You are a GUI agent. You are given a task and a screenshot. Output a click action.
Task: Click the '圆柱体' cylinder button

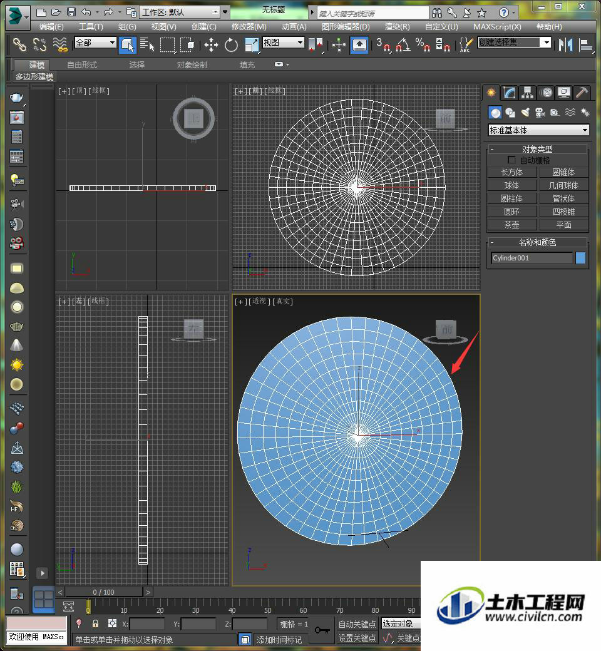[x=511, y=199]
